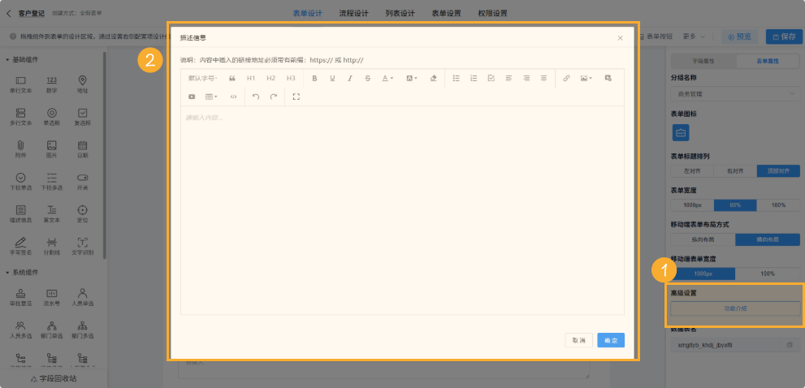Select the 手写签名 component
The height and width of the screenshot is (388, 805).
point(20,246)
